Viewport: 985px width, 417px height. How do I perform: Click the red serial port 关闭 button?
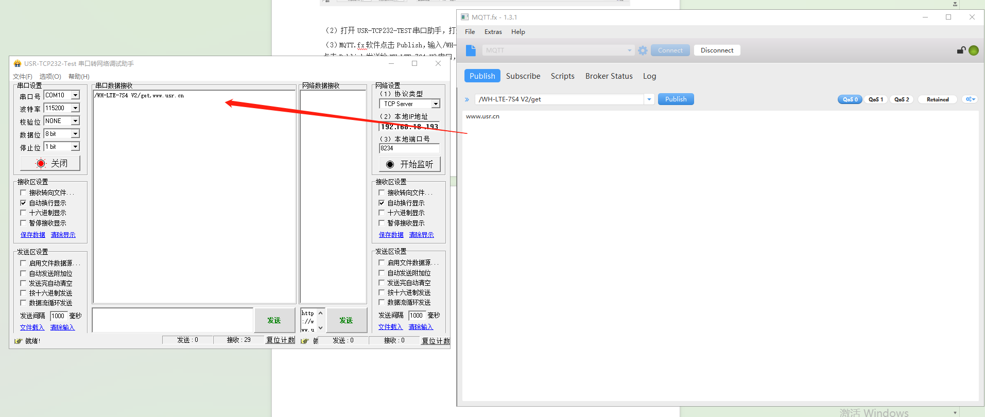coord(50,163)
